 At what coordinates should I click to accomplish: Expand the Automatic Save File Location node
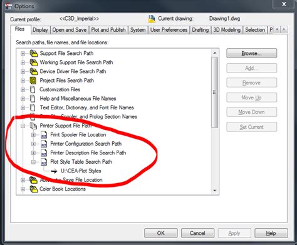(x=23, y=180)
